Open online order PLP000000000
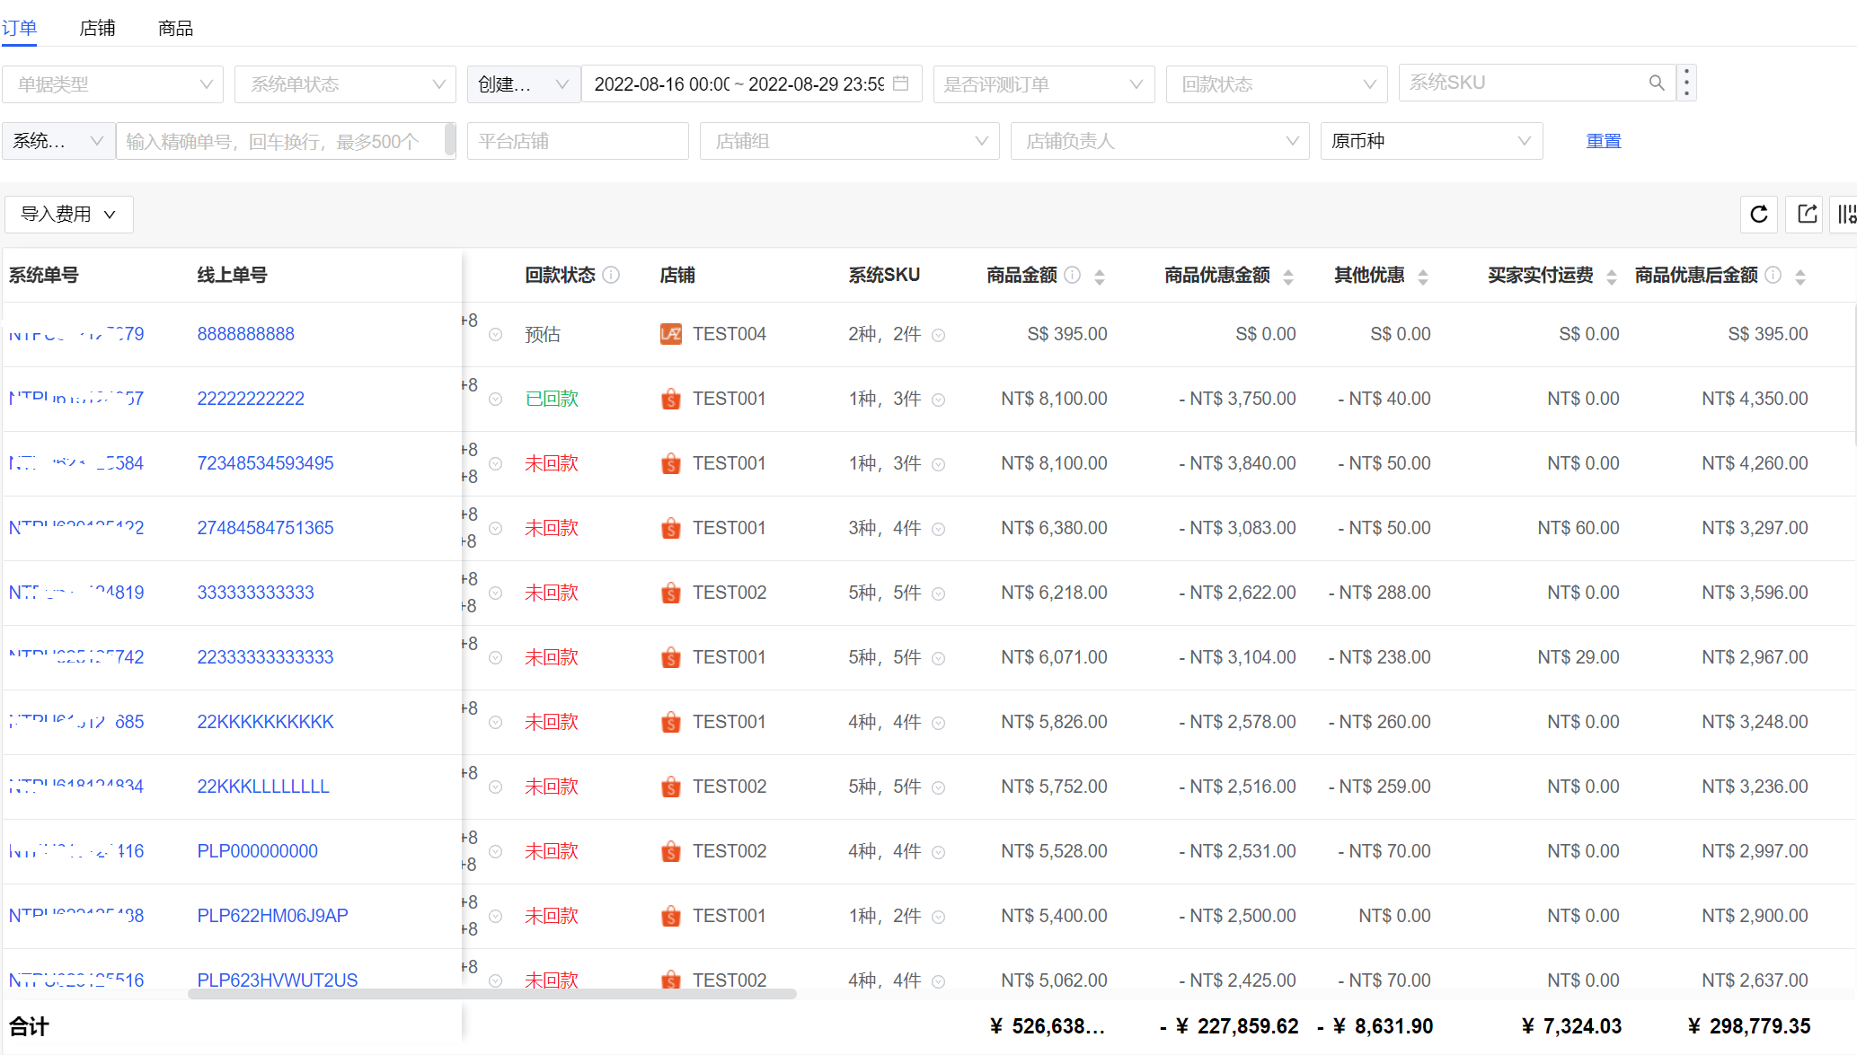 pos(257,851)
